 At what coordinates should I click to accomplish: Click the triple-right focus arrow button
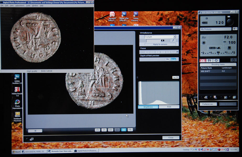(173, 52)
